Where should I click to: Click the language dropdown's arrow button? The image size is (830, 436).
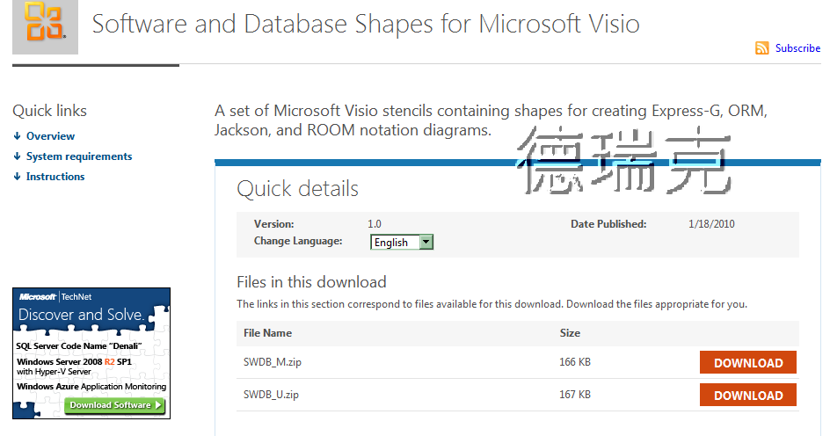coord(426,243)
